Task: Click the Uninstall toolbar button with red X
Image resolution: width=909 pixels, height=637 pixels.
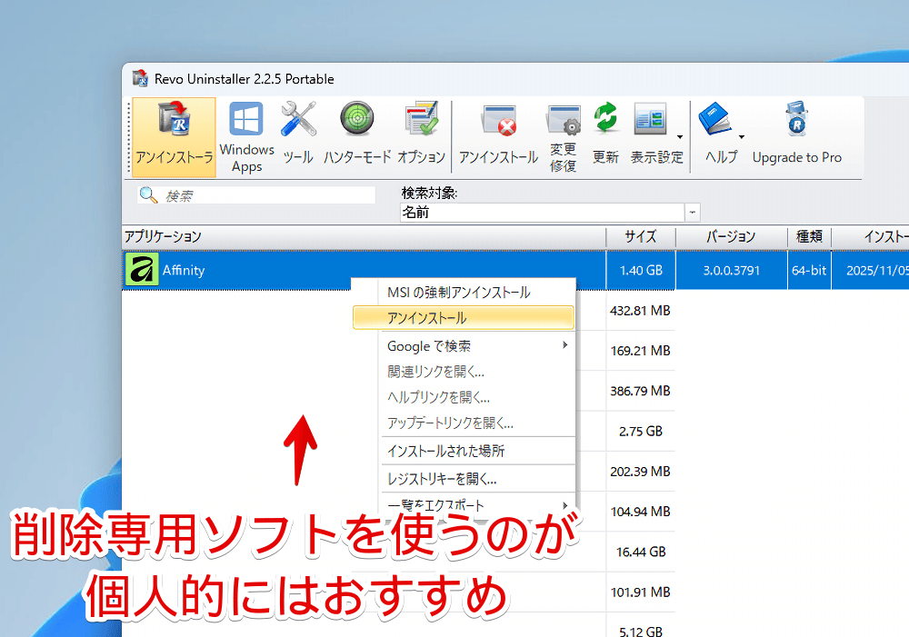Action: point(498,136)
